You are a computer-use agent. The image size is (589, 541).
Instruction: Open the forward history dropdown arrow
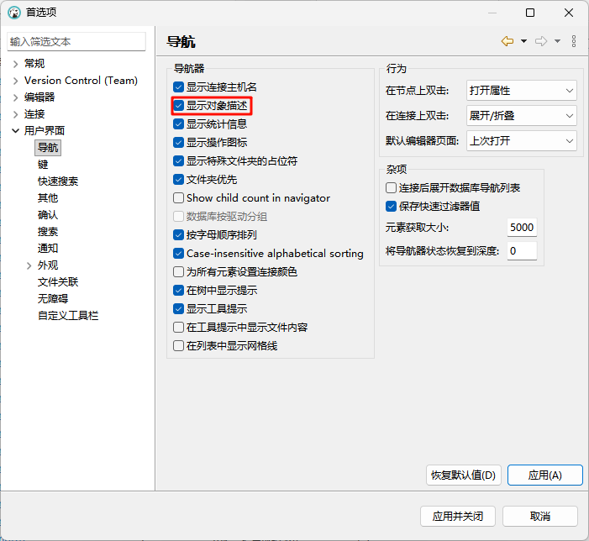coord(557,41)
